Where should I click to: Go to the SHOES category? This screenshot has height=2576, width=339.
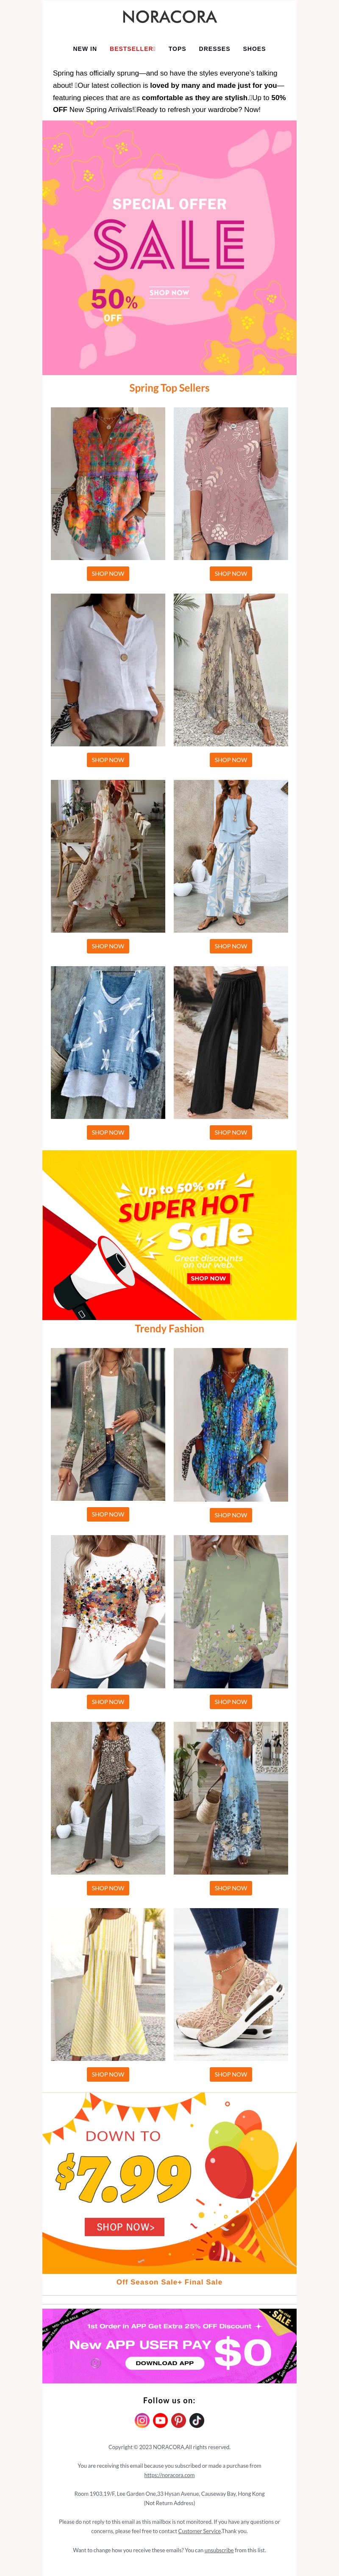(254, 48)
